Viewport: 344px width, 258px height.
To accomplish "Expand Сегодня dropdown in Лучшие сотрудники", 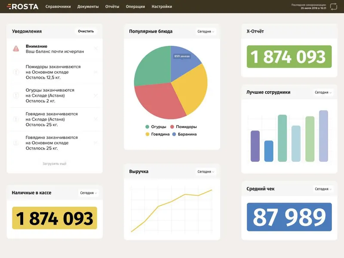I will click(323, 92).
